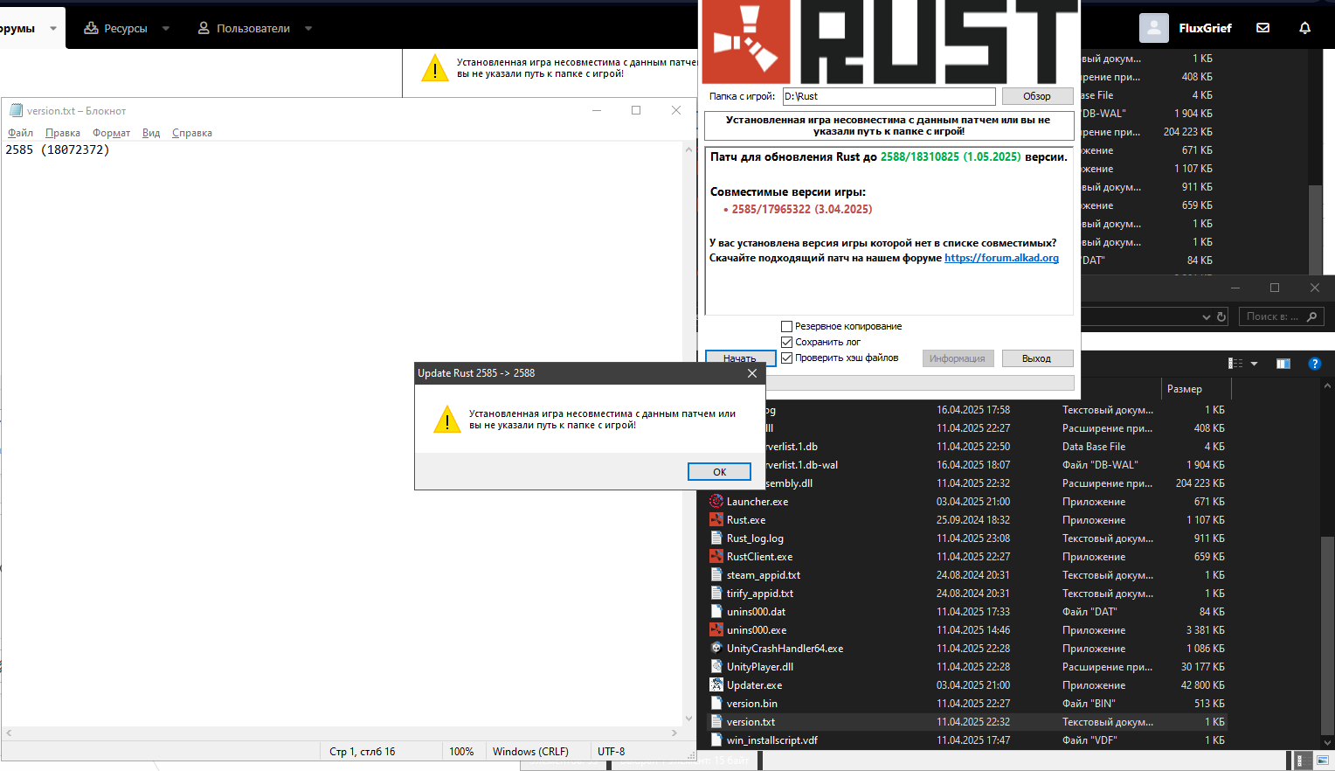
Task: Expand the Пользователи dropdown arrow
Action: coord(308,28)
